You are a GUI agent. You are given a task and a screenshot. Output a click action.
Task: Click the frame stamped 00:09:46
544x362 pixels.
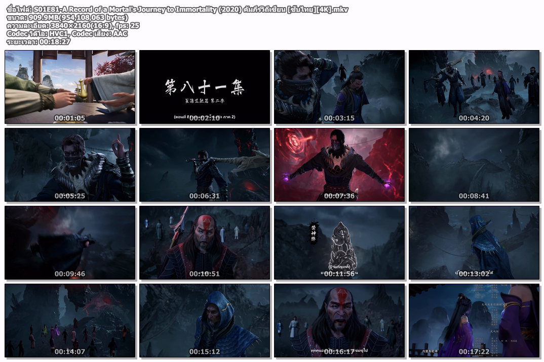click(x=70, y=243)
